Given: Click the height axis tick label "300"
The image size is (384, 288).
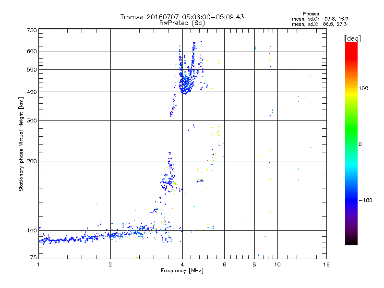Looking at the screenshot, I should [32, 120].
